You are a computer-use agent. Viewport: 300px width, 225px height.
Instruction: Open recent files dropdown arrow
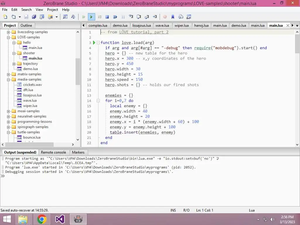[20, 17]
